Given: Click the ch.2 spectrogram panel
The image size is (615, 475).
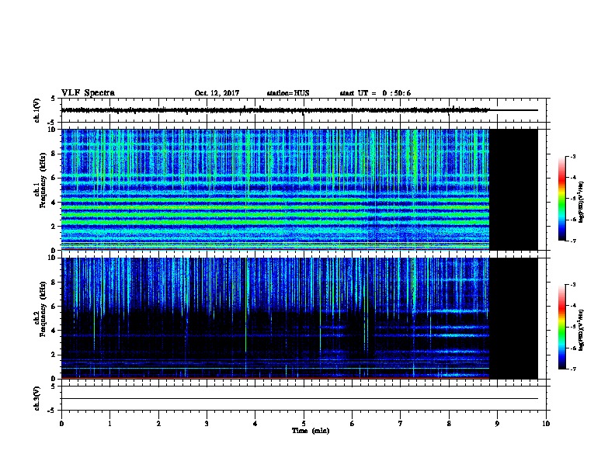Looking at the screenshot, I should pyautogui.click(x=276, y=318).
